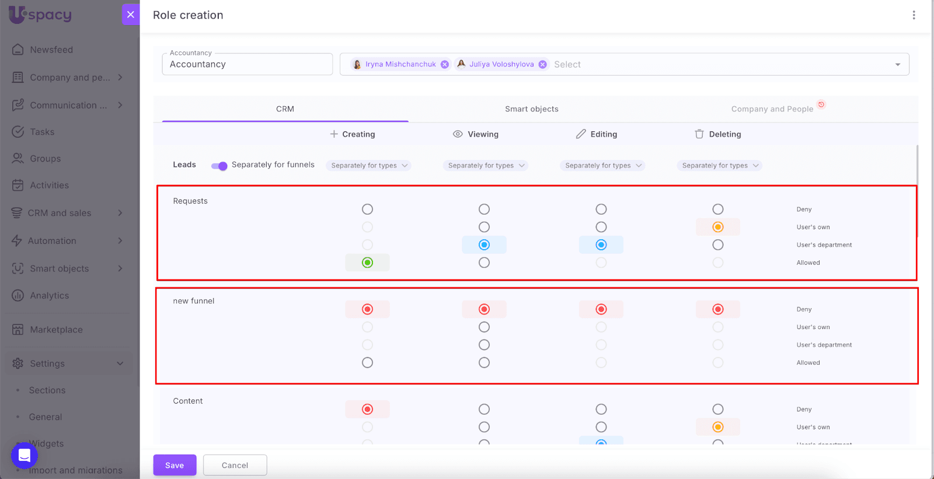Open Analytics sidebar icon
This screenshot has height=479, width=934.
point(18,296)
